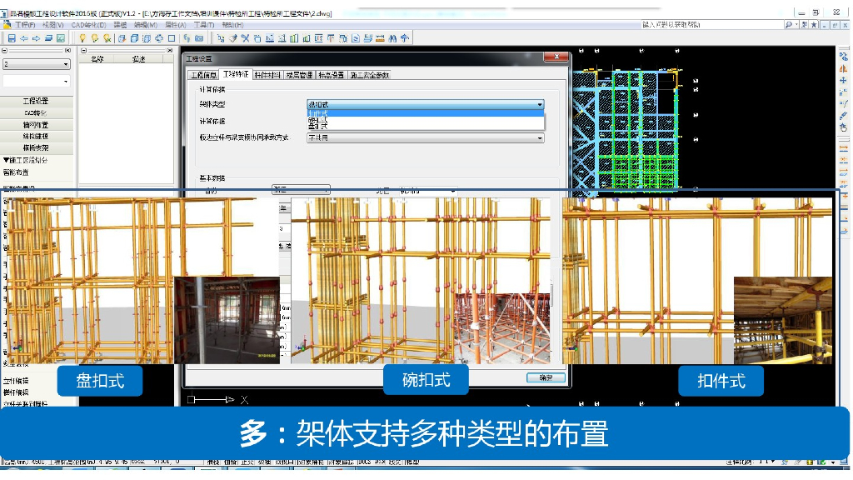853x480 pixels.
Task: Click 立杆编辑 in the left sidebar
Action: coord(16,381)
